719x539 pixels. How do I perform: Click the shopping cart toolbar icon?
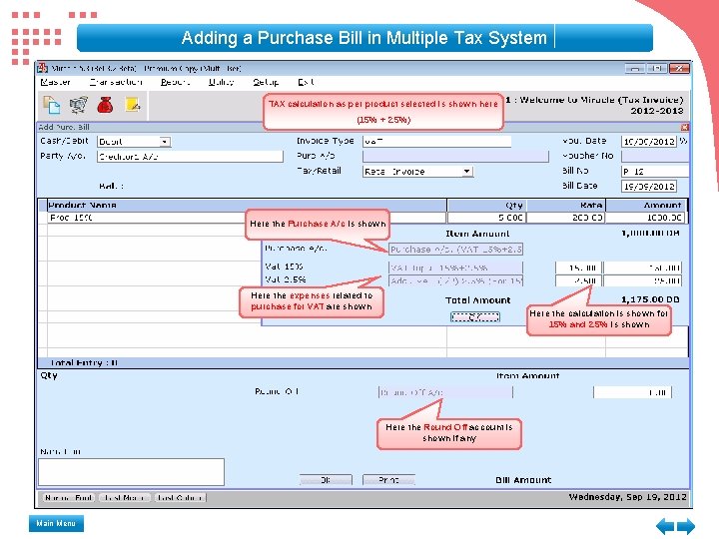[x=79, y=105]
